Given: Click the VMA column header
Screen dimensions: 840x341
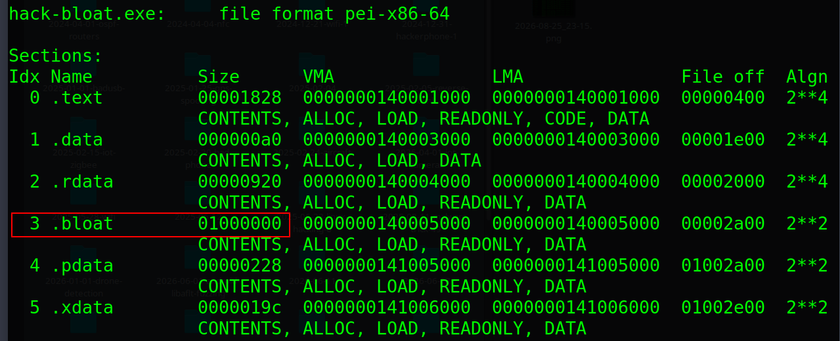Looking at the screenshot, I should pyautogui.click(x=319, y=77).
